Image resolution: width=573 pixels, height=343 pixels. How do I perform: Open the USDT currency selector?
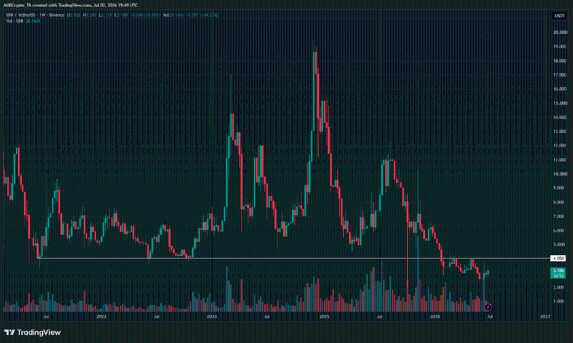coord(559,16)
